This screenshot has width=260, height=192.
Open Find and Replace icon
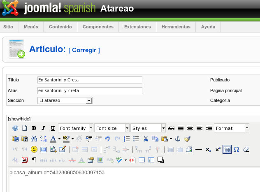44,139
